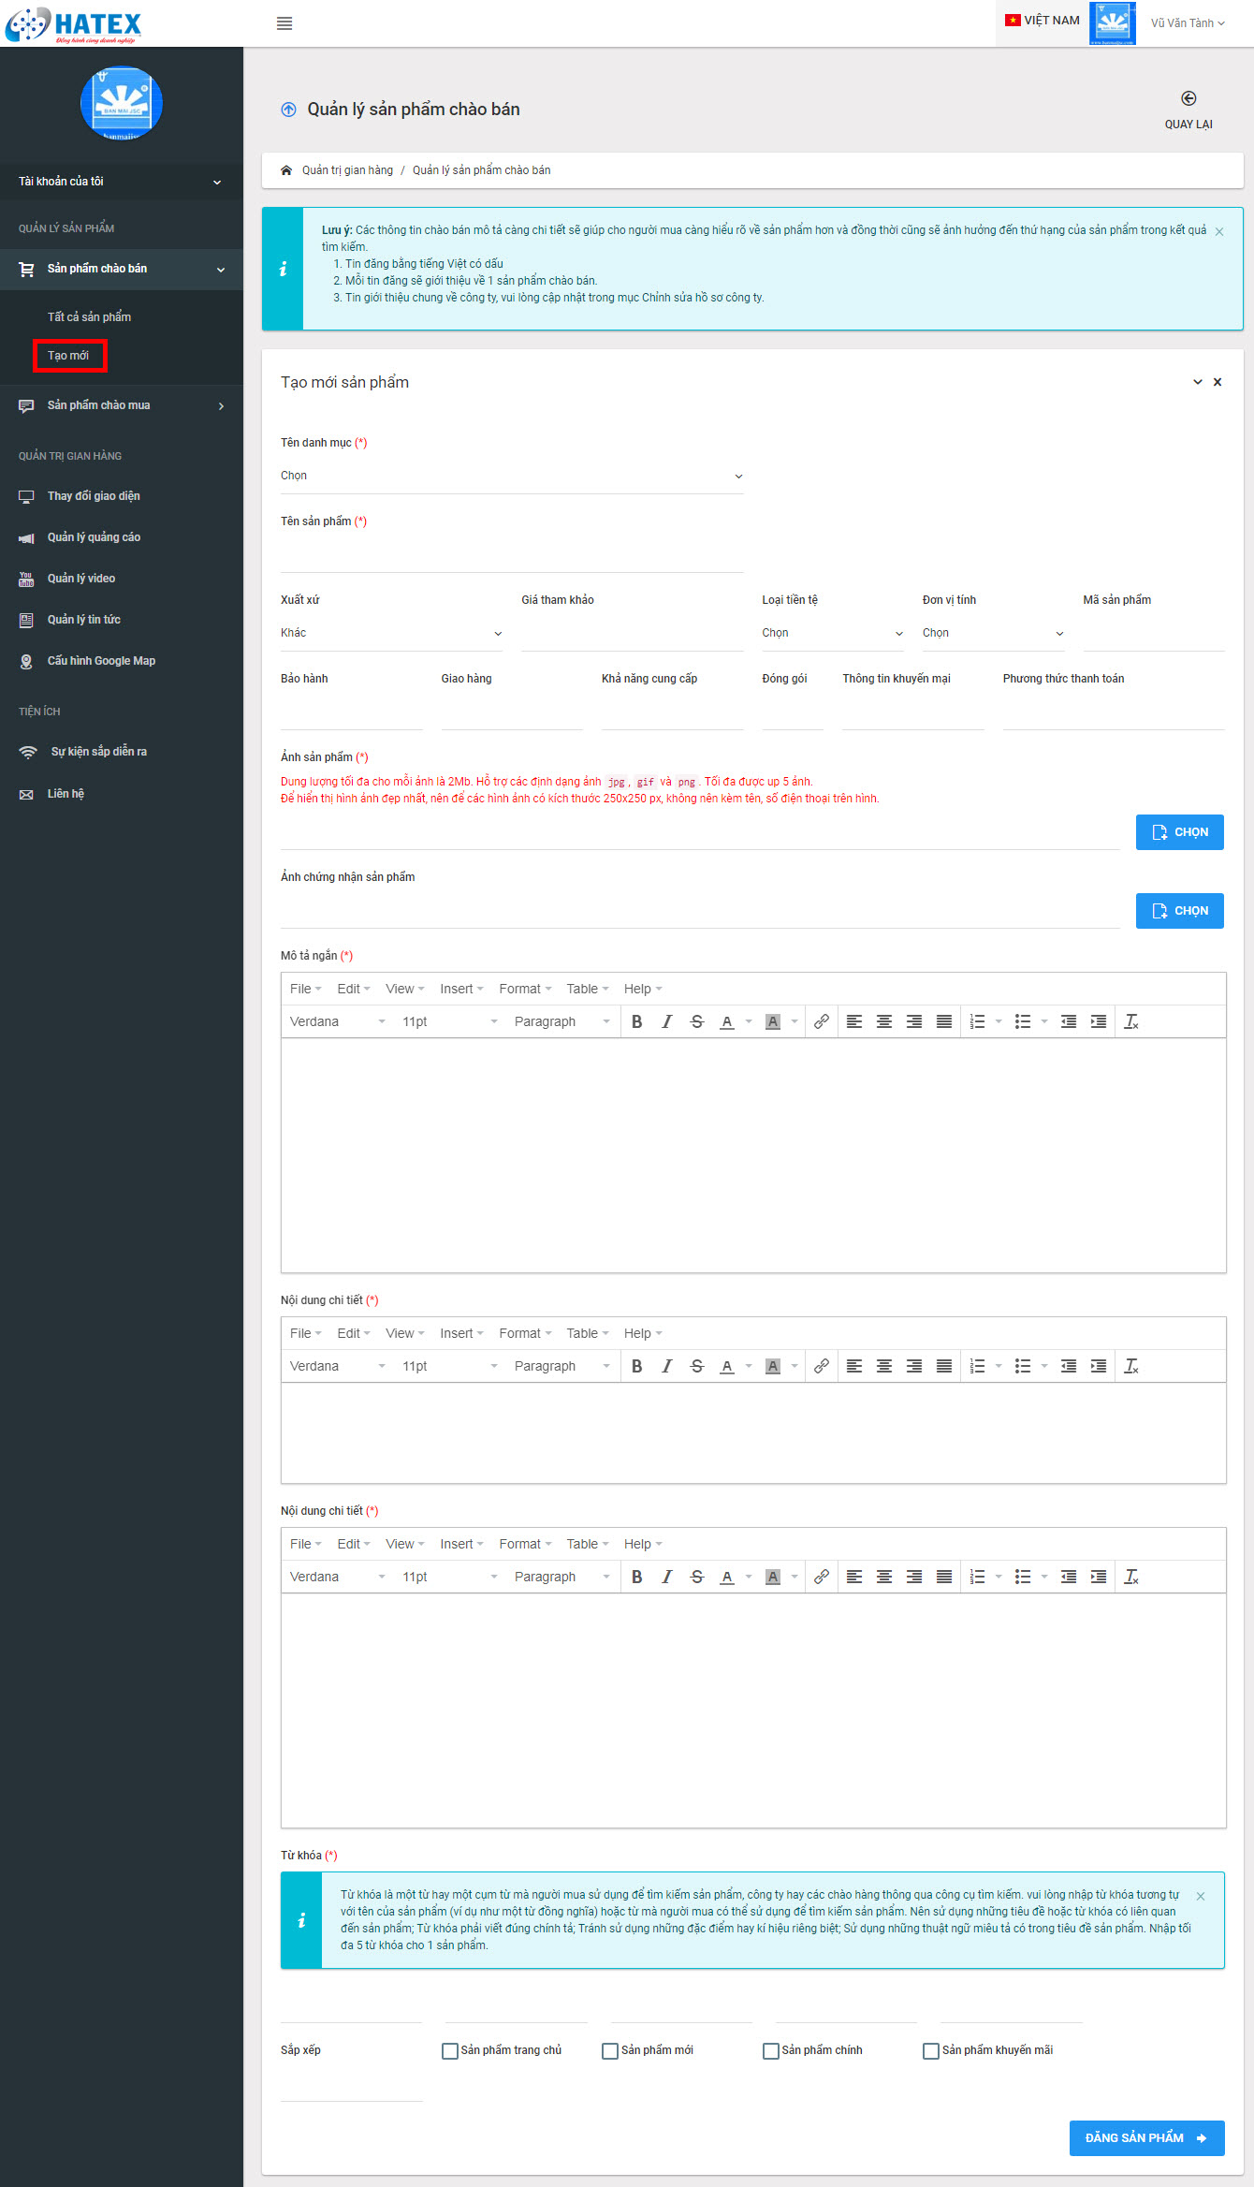Decrease indent in Mô tả ngắn editor
Viewport: 1254px width, 2187px height.
(1069, 1021)
